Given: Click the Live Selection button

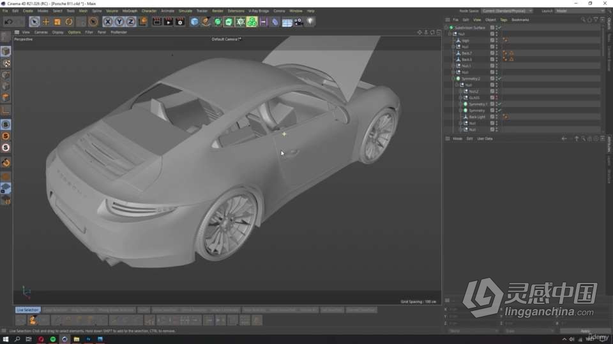Looking at the screenshot, I should tap(27, 310).
